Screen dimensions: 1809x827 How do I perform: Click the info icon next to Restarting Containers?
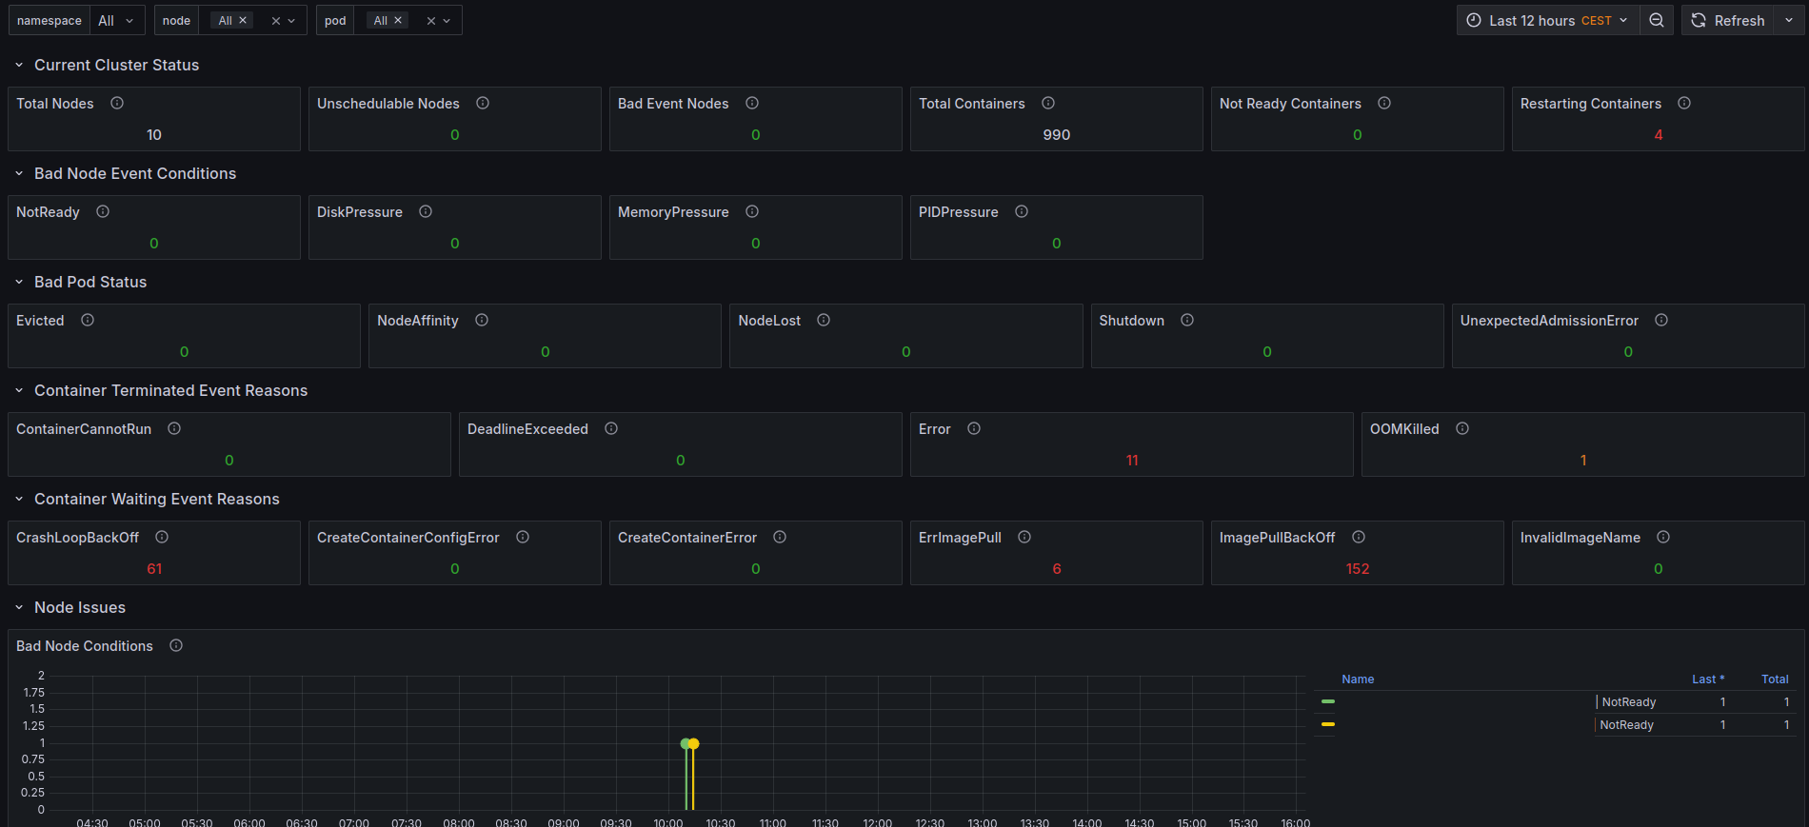pos(1684,103)
